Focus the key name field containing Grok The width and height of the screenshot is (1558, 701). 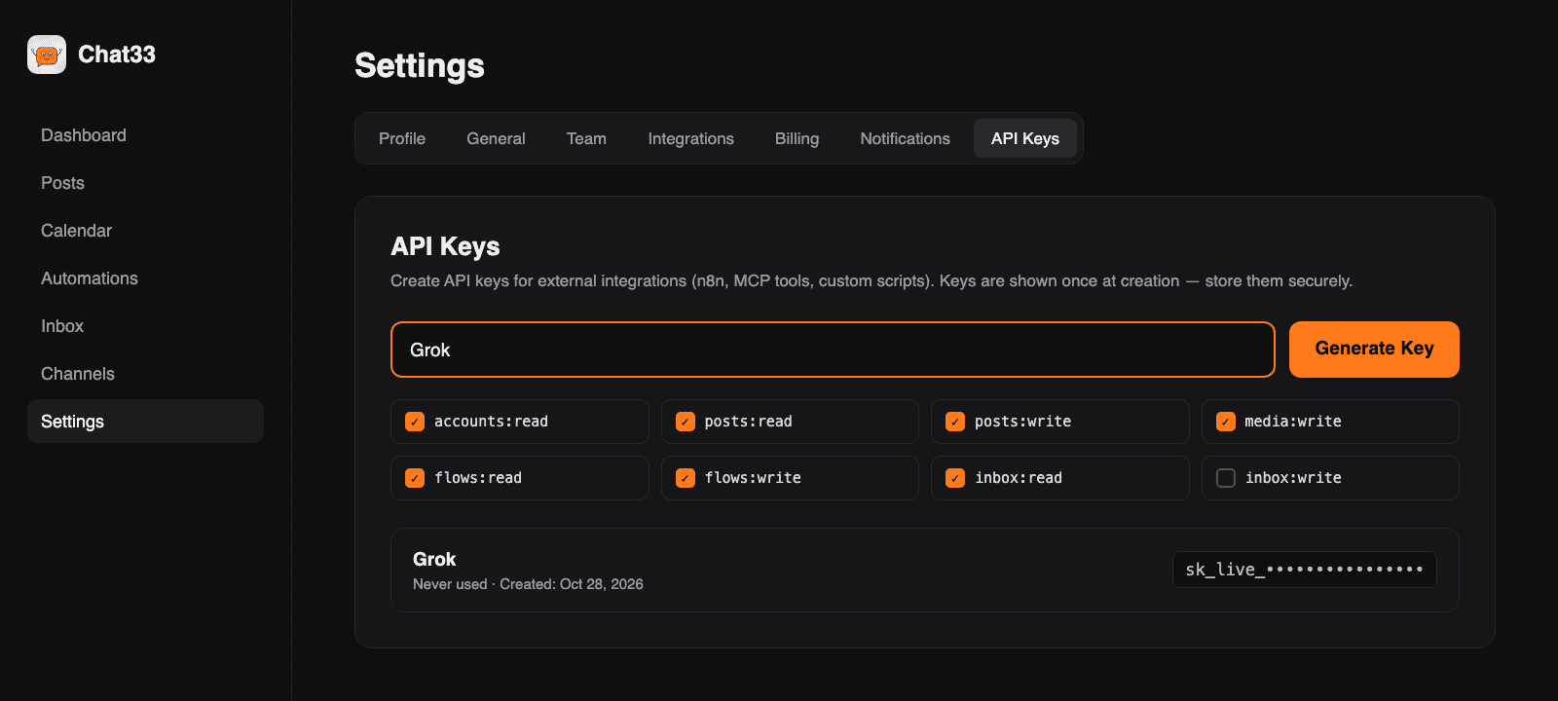coord(833,350)
